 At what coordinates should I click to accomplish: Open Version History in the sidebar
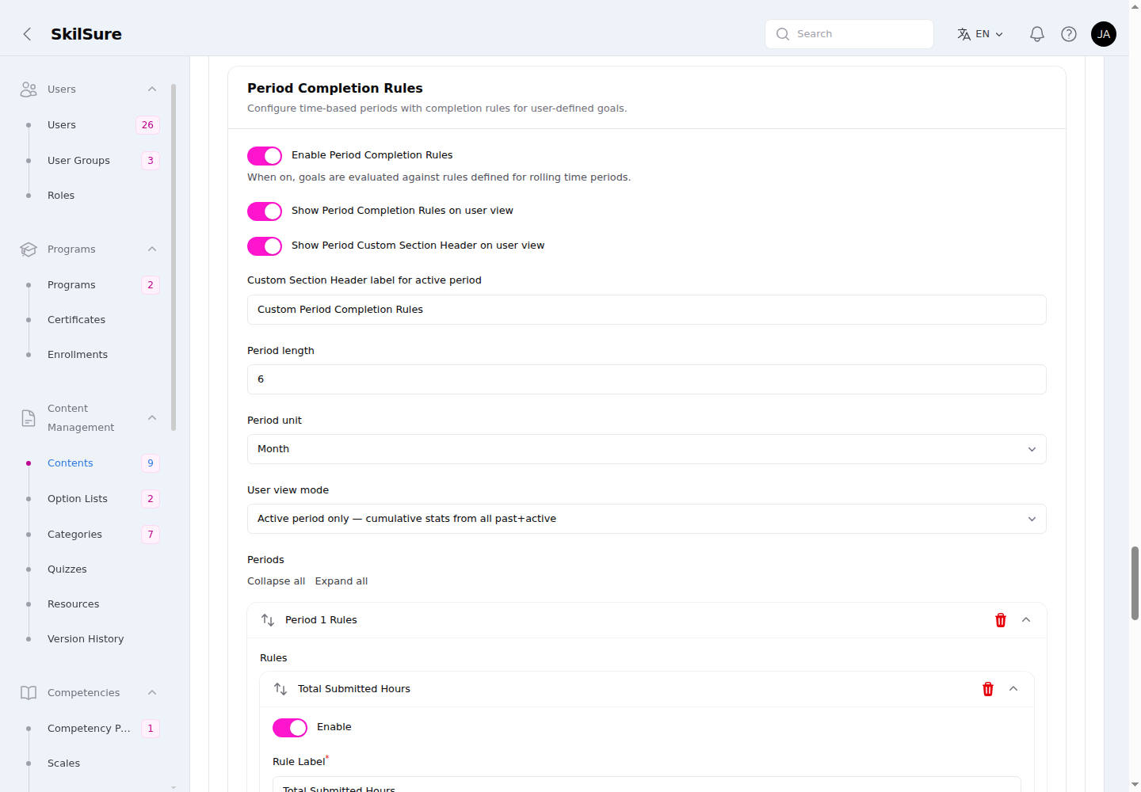click(x=86, y=639)
